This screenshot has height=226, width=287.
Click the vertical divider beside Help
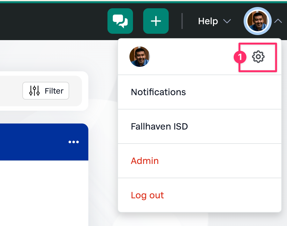tap(182, 21)
